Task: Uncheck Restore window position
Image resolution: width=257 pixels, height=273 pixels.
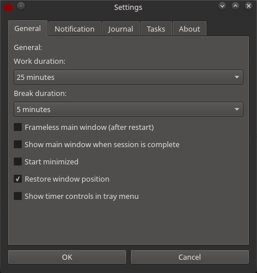Action: coord(18,179)
